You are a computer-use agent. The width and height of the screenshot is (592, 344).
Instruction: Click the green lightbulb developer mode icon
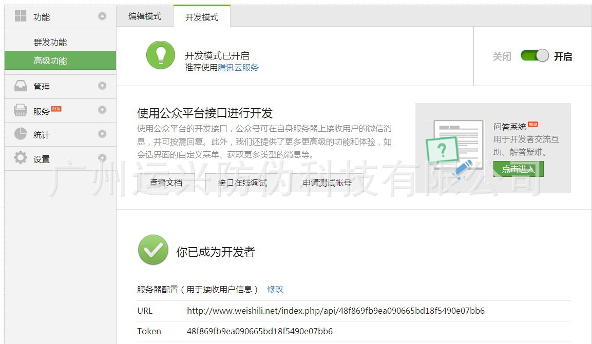pyautogui.click(x=161, y=55)
